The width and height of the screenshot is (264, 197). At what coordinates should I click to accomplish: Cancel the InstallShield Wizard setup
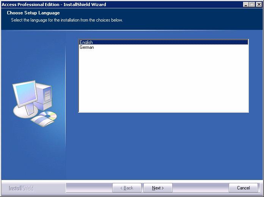[243, 188]
